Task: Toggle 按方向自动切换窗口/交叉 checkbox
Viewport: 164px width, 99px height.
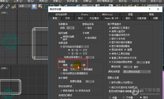Action: click(x=61, y=47)
